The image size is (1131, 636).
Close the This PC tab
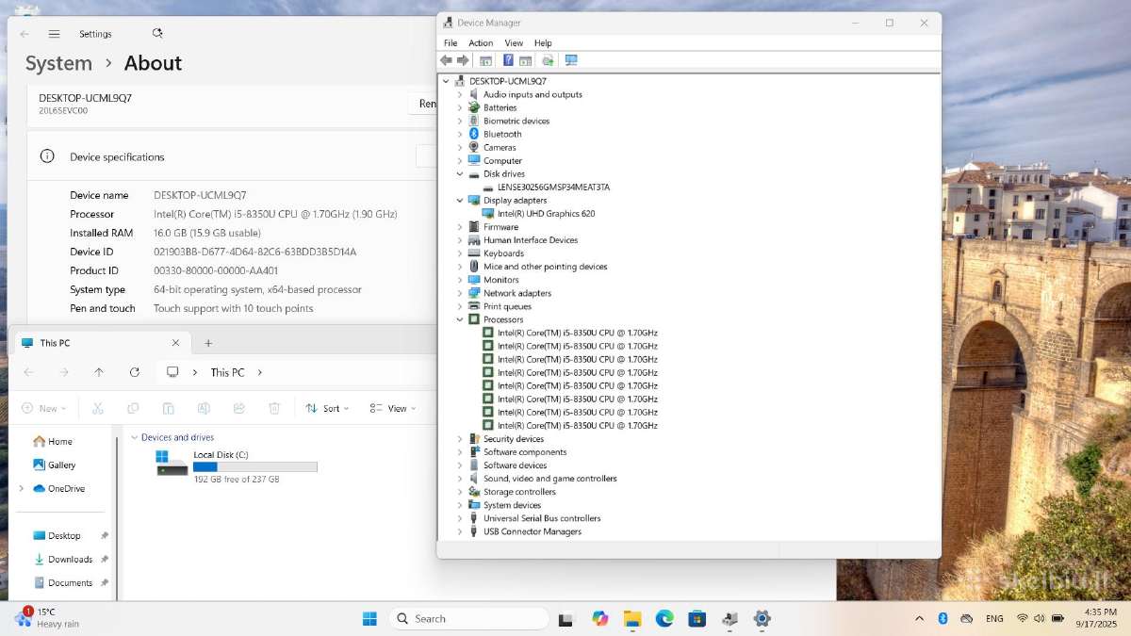[175, 343]
